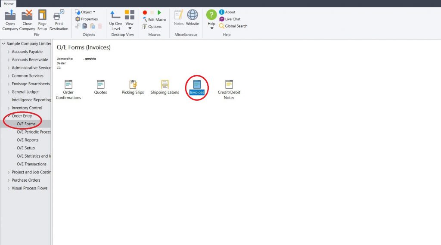441x245 pixels.
Task: Expand the Inventory Control tree node
Action: [x=9, y=108]
